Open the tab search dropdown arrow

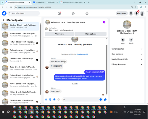(2, 2)
